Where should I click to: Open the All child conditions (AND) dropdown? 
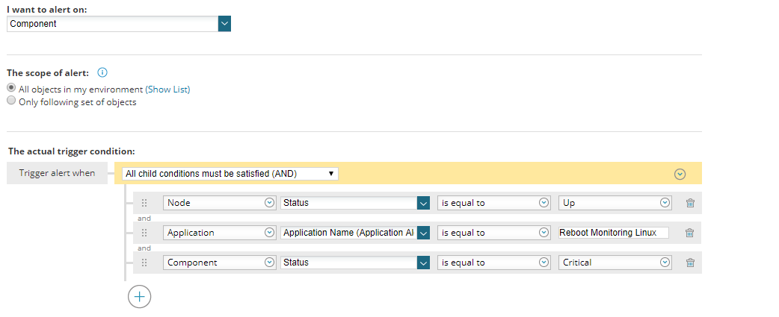230,174
